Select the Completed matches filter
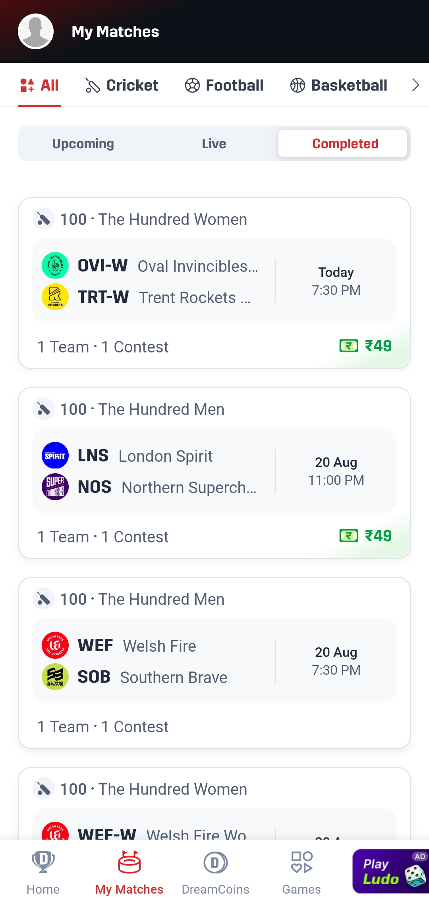Image resolution: width=429 pixels, height=902 pixels. (x=345, y=143)
